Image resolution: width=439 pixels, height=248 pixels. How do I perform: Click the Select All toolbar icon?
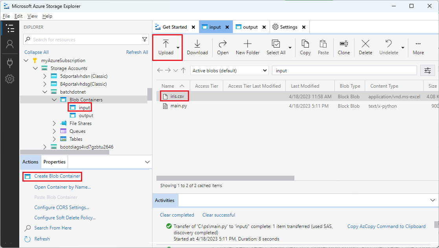point(276,47)
